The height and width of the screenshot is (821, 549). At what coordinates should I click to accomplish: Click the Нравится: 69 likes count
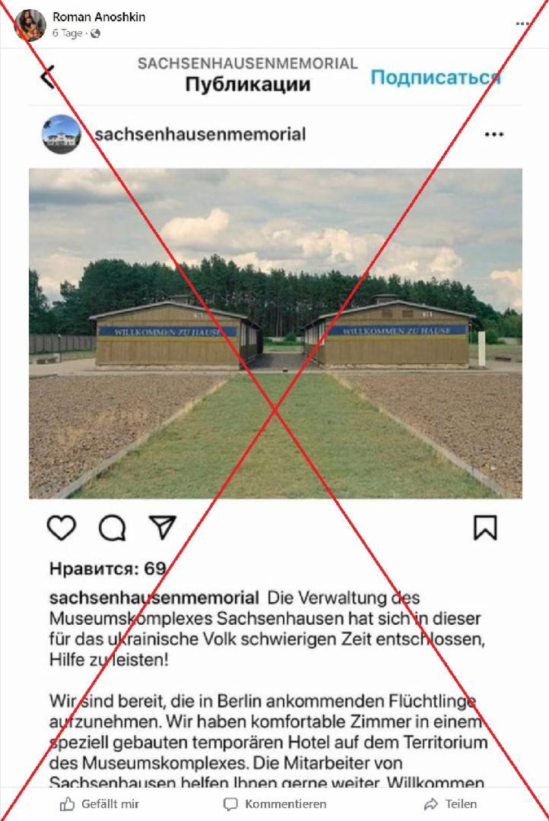[x=108, y=569]
